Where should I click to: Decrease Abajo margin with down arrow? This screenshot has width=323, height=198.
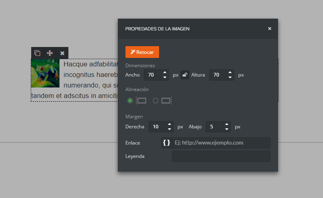click(x=227, y=129)
